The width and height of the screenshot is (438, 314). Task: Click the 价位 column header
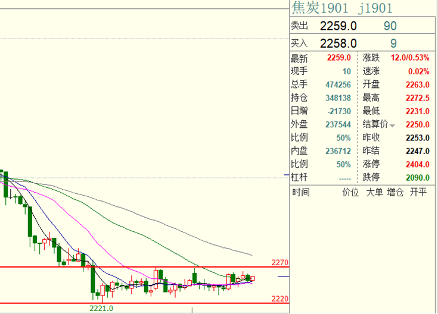coord(350,192)
